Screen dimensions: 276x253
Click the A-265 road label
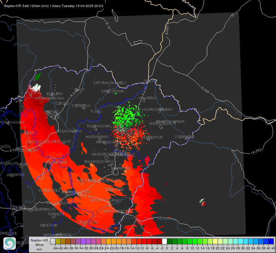[x=205, y=90]
